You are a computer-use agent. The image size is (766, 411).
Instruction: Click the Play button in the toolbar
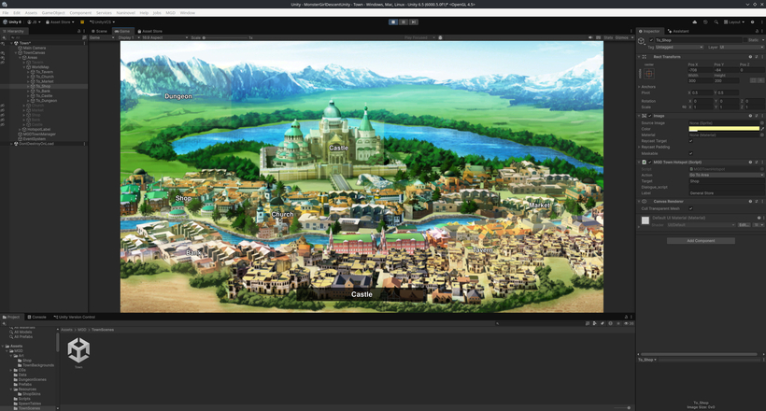pyautogui.click(x=393, y=22)
